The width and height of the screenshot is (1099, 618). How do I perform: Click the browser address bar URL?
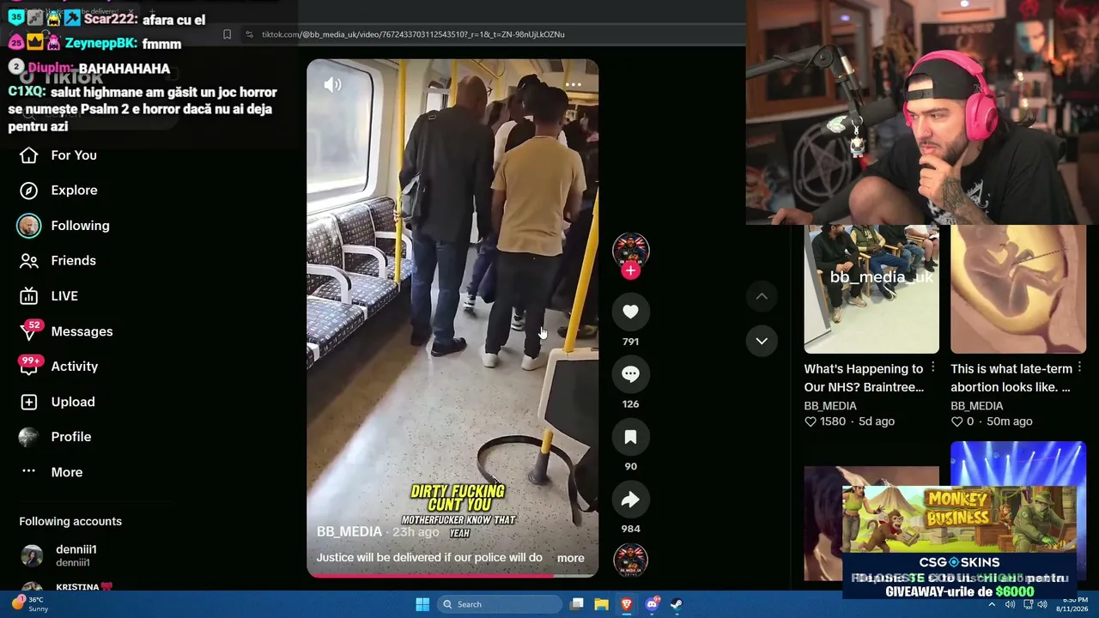[x=413, y=34]
